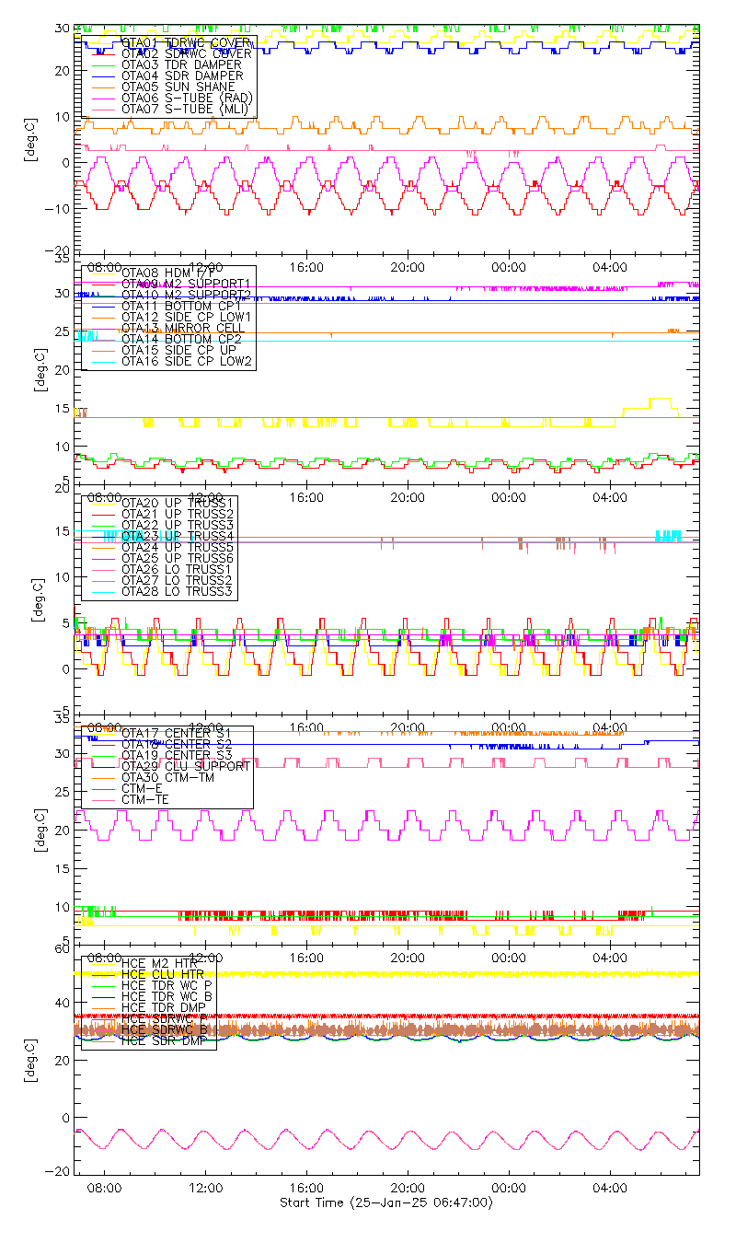Screen dimensions: 736x1243
Task: Click the OTA28 LO TRUSS3 legend entry
Action: 178,591
